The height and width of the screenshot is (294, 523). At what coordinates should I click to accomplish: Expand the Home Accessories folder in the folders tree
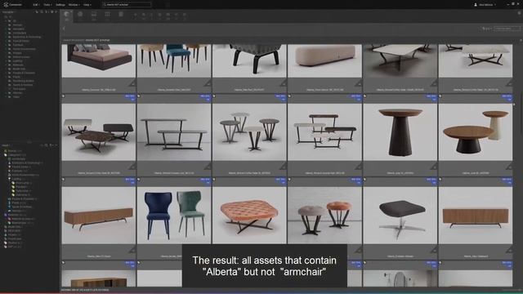coord(6,49)
